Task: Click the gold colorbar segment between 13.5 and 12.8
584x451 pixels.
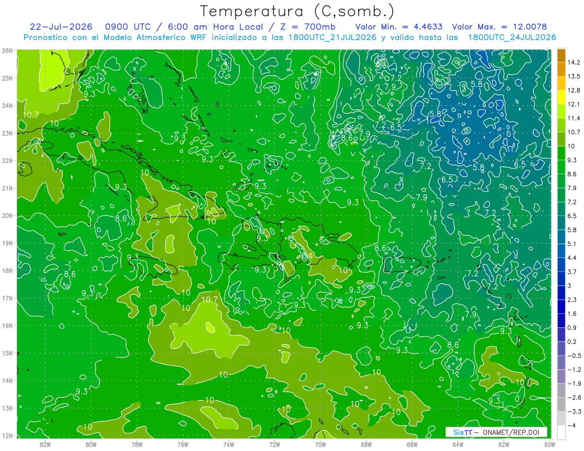Action: [561, 83]
